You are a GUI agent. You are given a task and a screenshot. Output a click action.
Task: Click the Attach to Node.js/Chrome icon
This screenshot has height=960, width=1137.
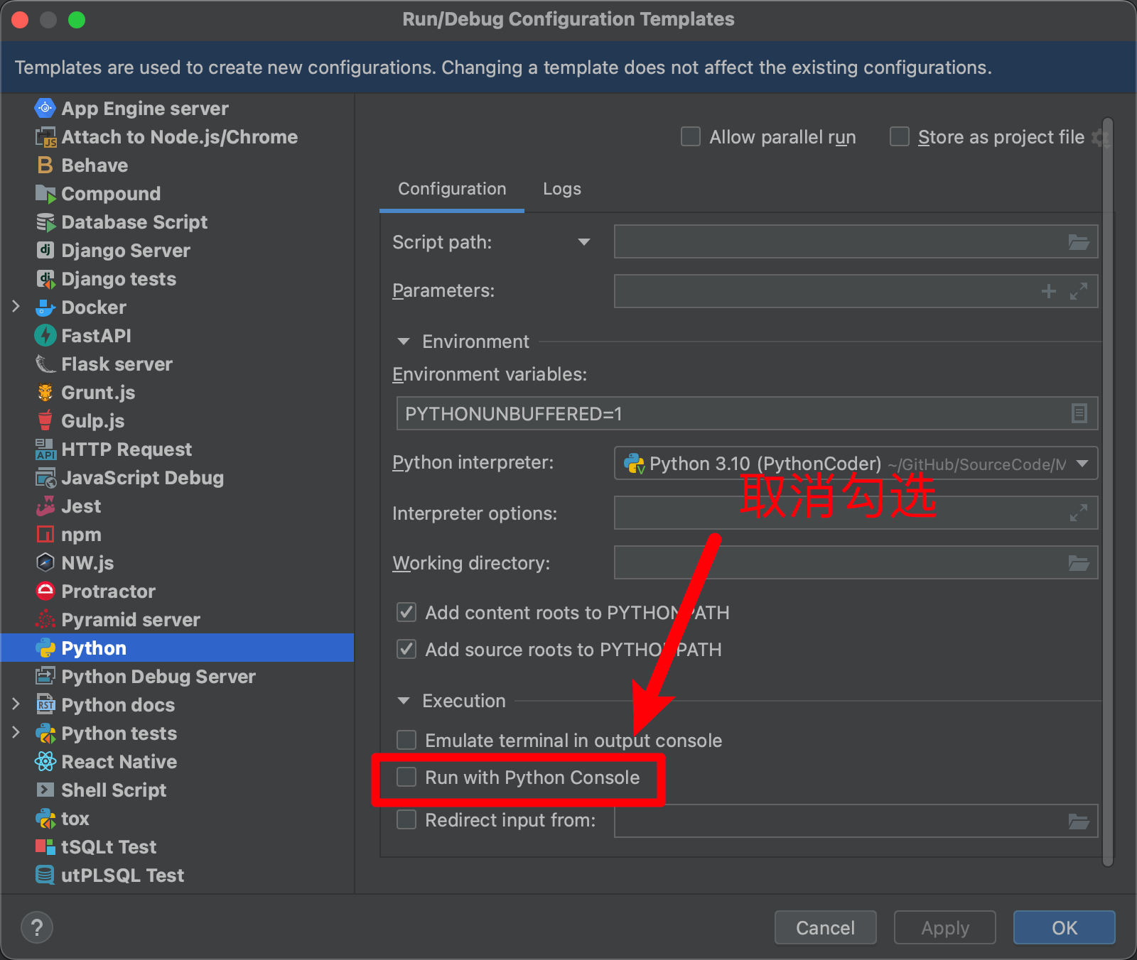(x=45, y=136)
